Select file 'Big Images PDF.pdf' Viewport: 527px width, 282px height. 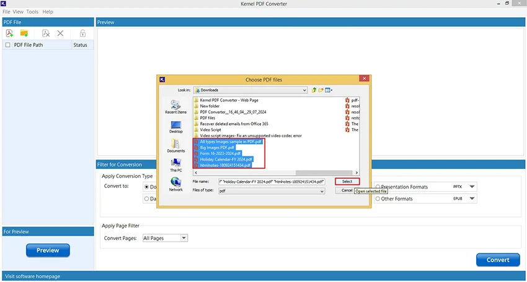pos(217,148)
